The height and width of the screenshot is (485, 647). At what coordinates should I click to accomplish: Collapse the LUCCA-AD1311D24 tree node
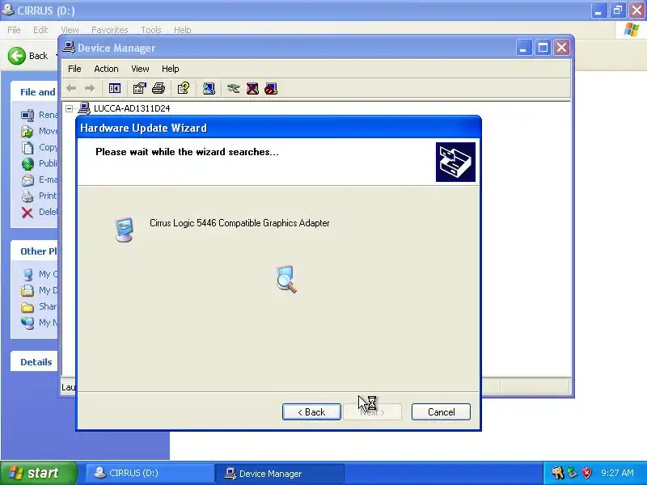(x=70, y=108)
